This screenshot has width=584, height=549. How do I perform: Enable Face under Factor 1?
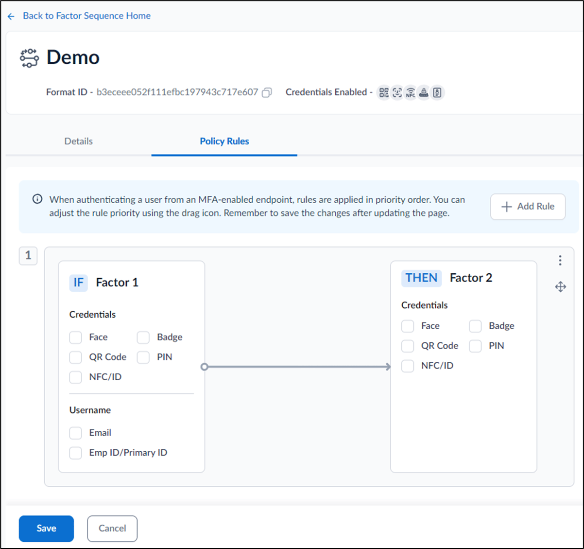[x=76, y=337]
